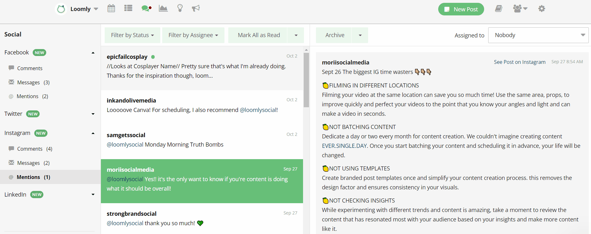
Task: Open the epicfailcosplay message
Action: (202, 68)
